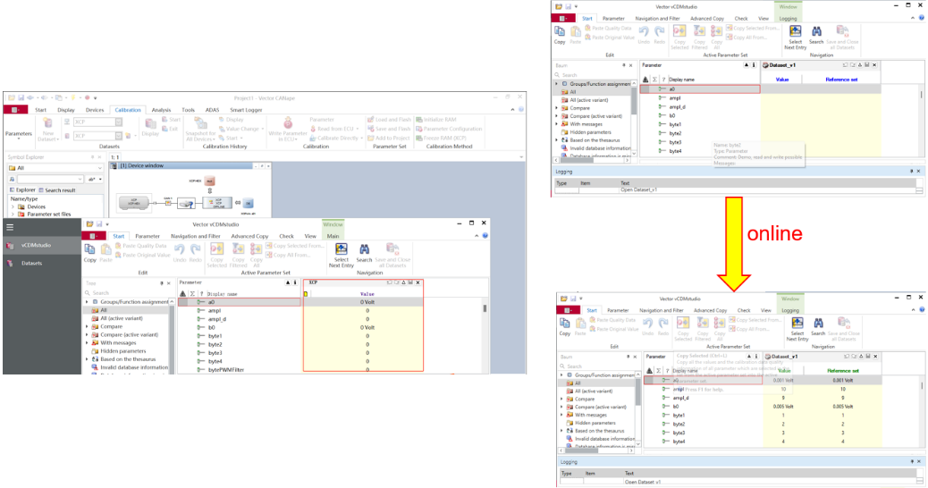Open the Logging tab in bottom-right vCDMstudio window
Viewport: 928px width, 488px height.
[790, 310]
